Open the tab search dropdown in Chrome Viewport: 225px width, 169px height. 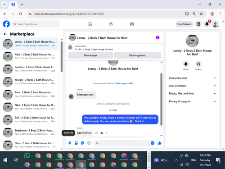click(4, 5)
